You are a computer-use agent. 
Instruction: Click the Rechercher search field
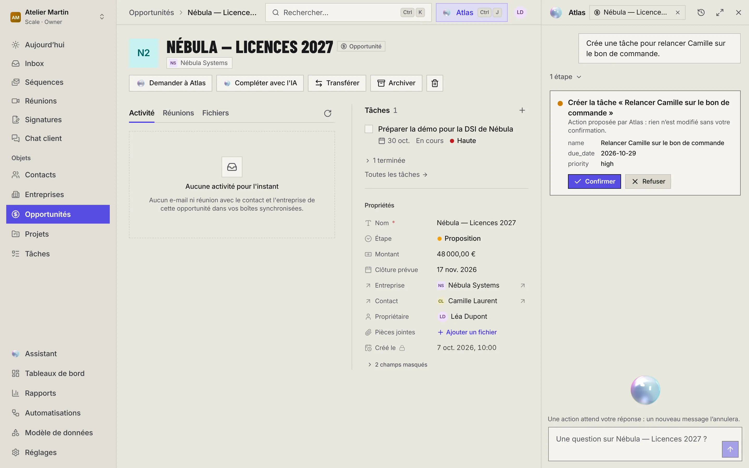point(348,12)
